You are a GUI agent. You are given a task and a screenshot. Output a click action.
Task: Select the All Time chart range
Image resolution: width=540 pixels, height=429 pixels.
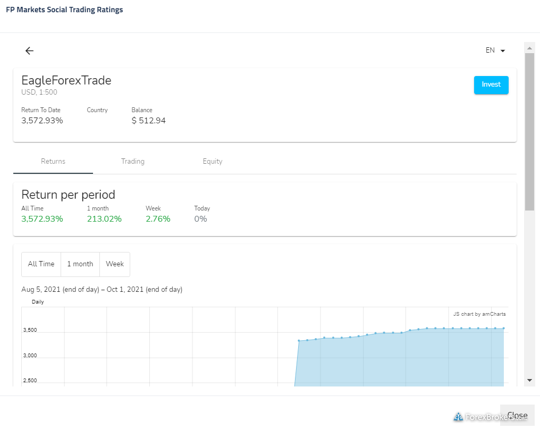[x=41, y=264]
